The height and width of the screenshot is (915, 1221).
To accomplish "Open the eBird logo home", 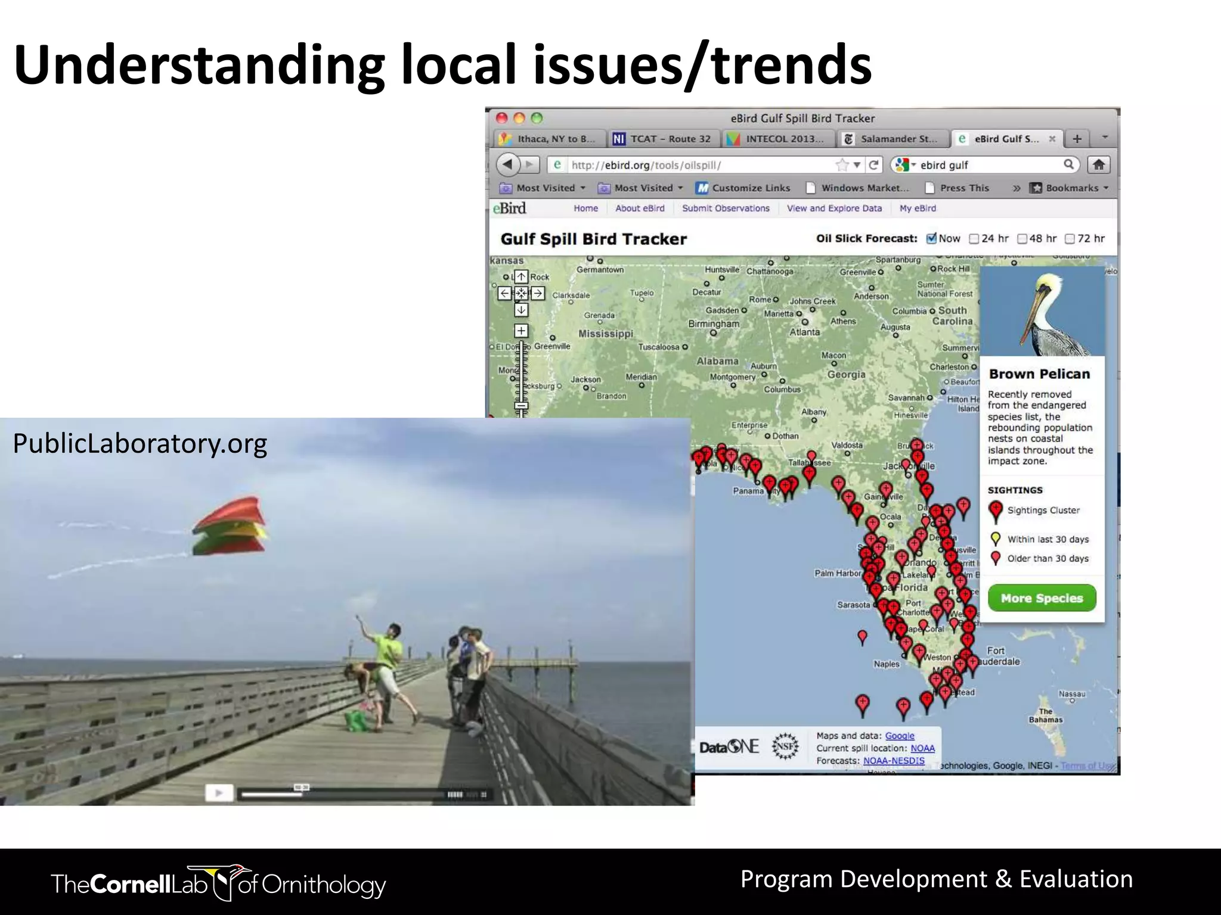I will tap(509, 208).
